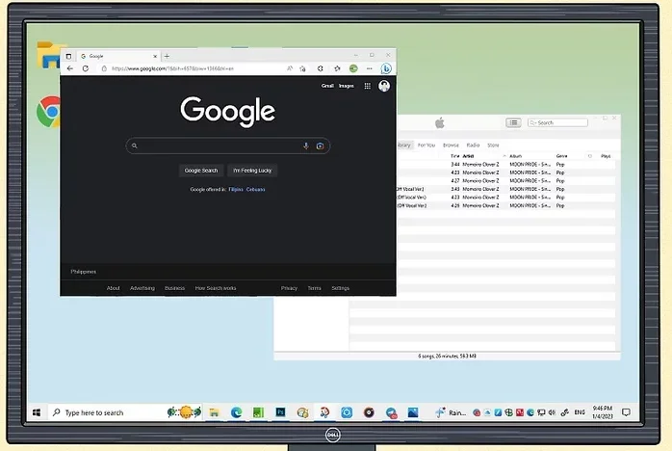Open Photoshop from the taskbar
This screenshot has height=451, width=672.
[281, 412]
